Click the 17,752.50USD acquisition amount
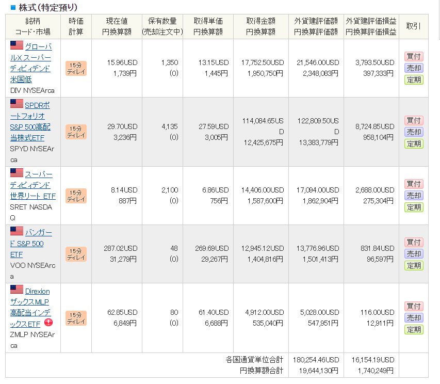Image resolution: width=440 pixels, height=384 pixels. pyautogui.click(x=263, y=62)
